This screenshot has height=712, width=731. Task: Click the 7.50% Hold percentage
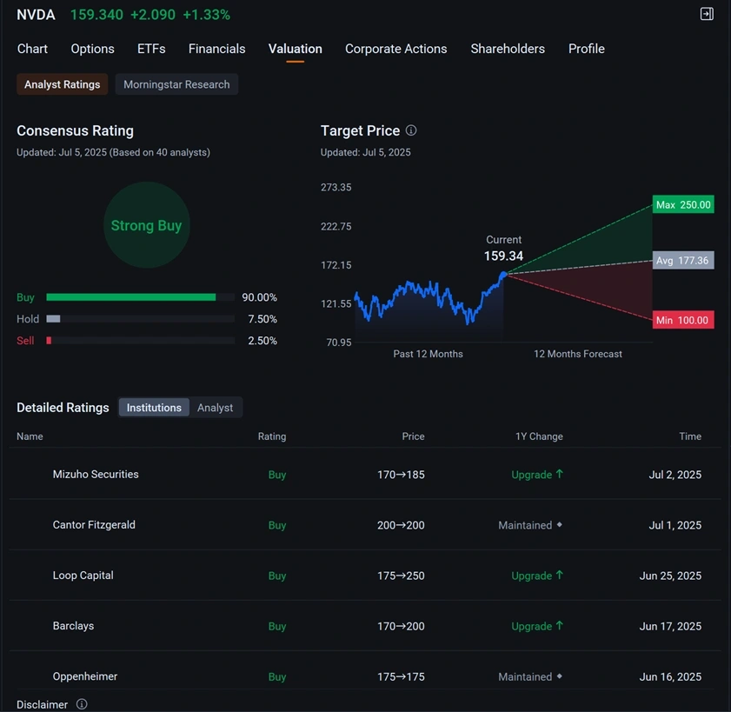coord(262,319)
